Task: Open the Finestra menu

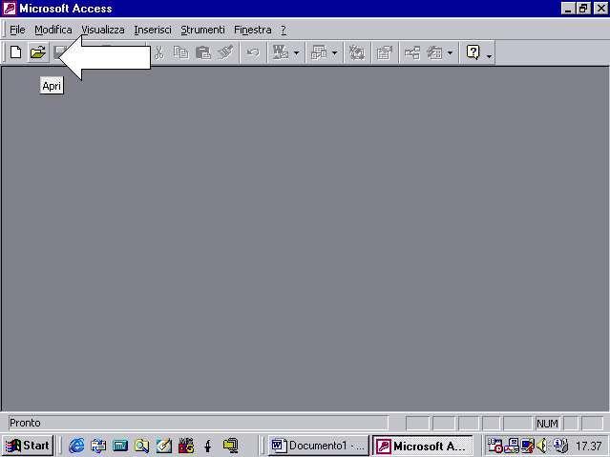Action: 252,30
